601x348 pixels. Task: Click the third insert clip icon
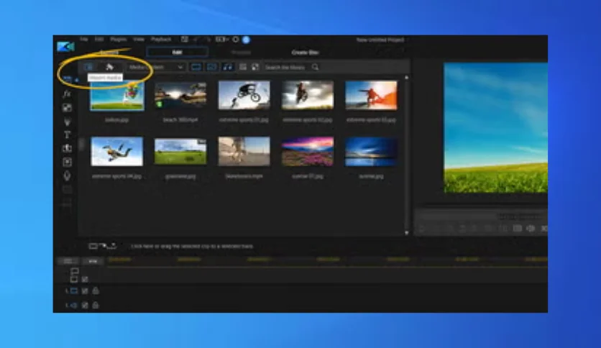click(112, 246)
